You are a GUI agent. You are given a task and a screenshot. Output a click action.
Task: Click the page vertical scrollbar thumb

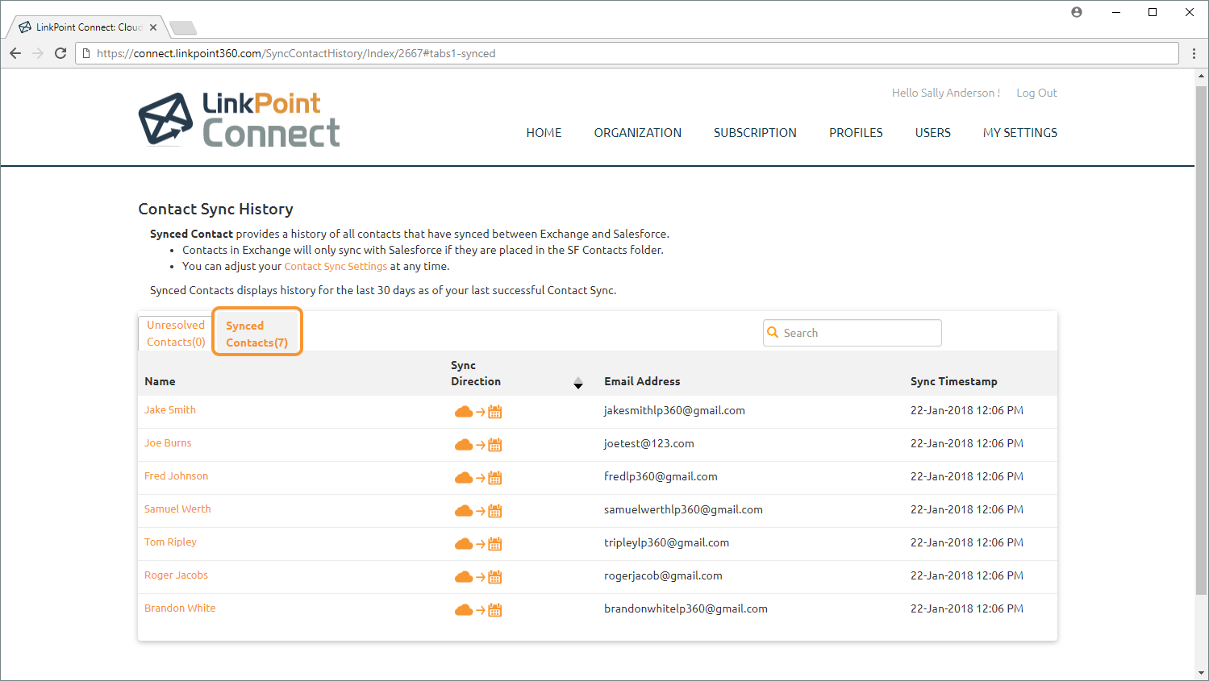1202,340
